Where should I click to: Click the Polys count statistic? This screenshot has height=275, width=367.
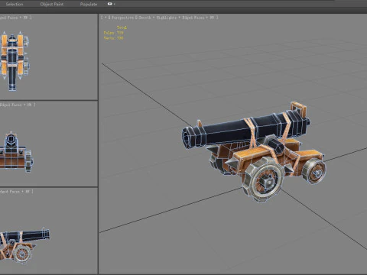coord(114,33)
